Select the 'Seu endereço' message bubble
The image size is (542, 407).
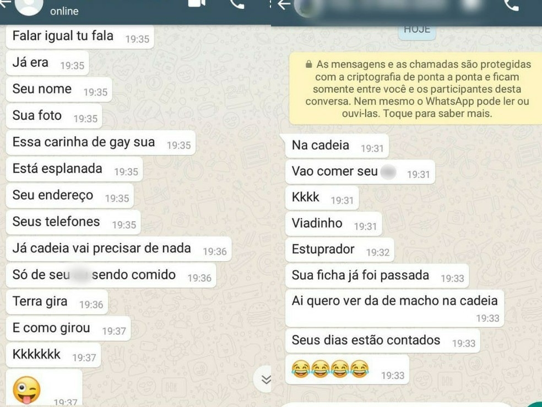pos(70,196)
